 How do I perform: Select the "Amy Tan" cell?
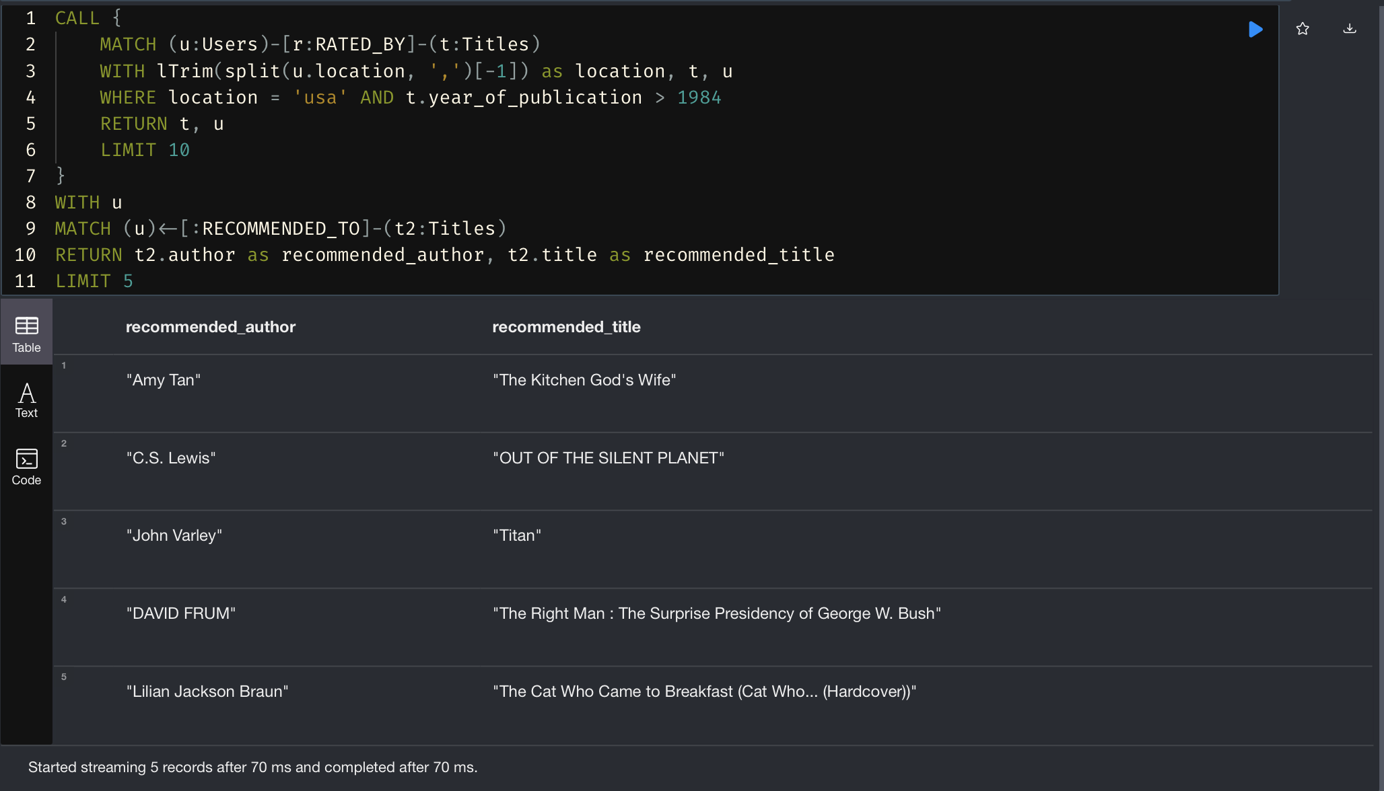(x=164, y=380)
